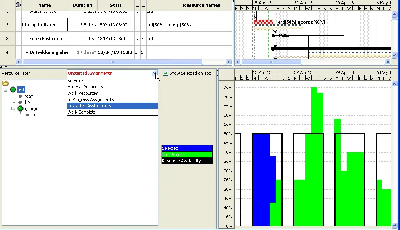The image size is (400, 230).
Task: Select the Keuze Beste idee task name
Action: pyautogui.click(x=46, y=39)
